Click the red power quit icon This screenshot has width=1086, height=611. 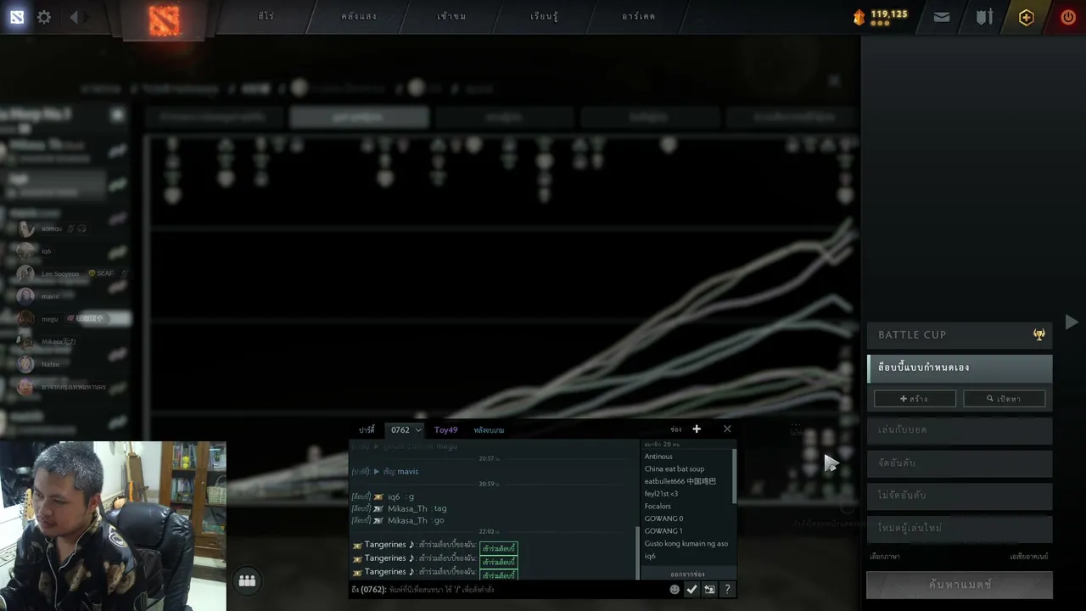1068,17
